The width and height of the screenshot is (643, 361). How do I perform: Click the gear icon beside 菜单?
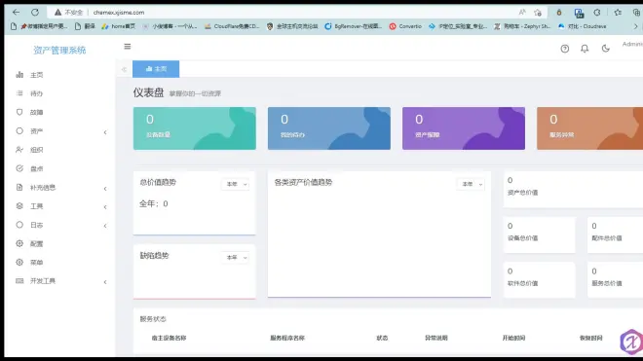point(19,262)
